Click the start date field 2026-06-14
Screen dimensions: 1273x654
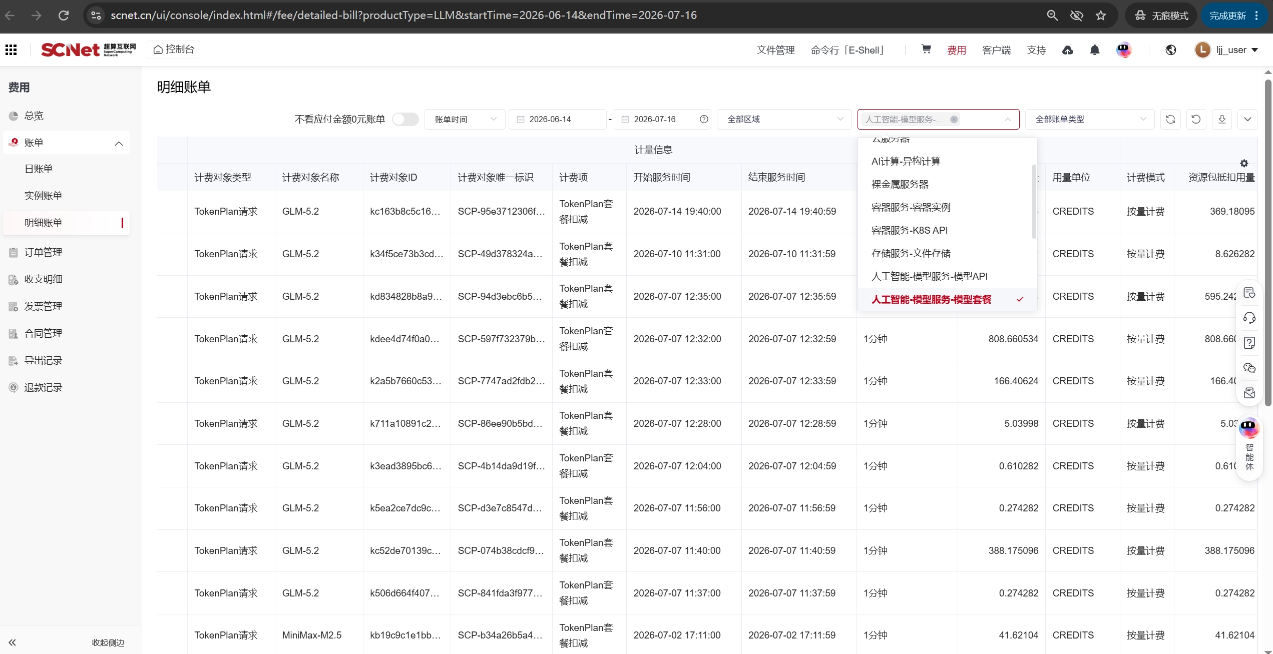[557, 119]
